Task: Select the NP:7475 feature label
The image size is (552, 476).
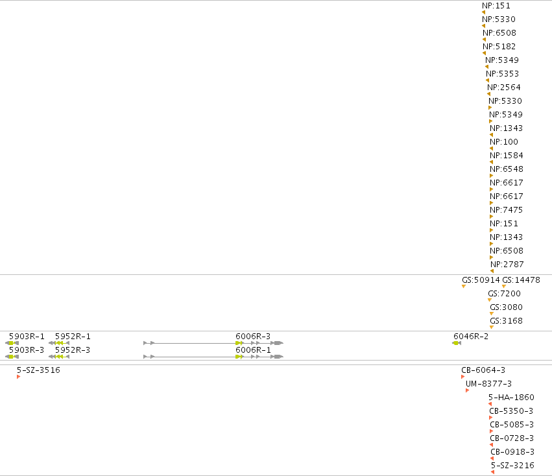Action: 506,210
